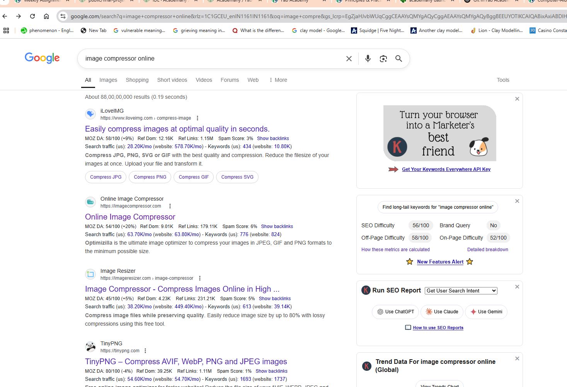Open the Get User Search Intent dropdown
This screenshot has height=387, width=567.
[461, 291]
